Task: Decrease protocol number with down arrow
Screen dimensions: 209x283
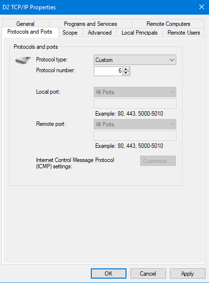Action: [126, 73]
